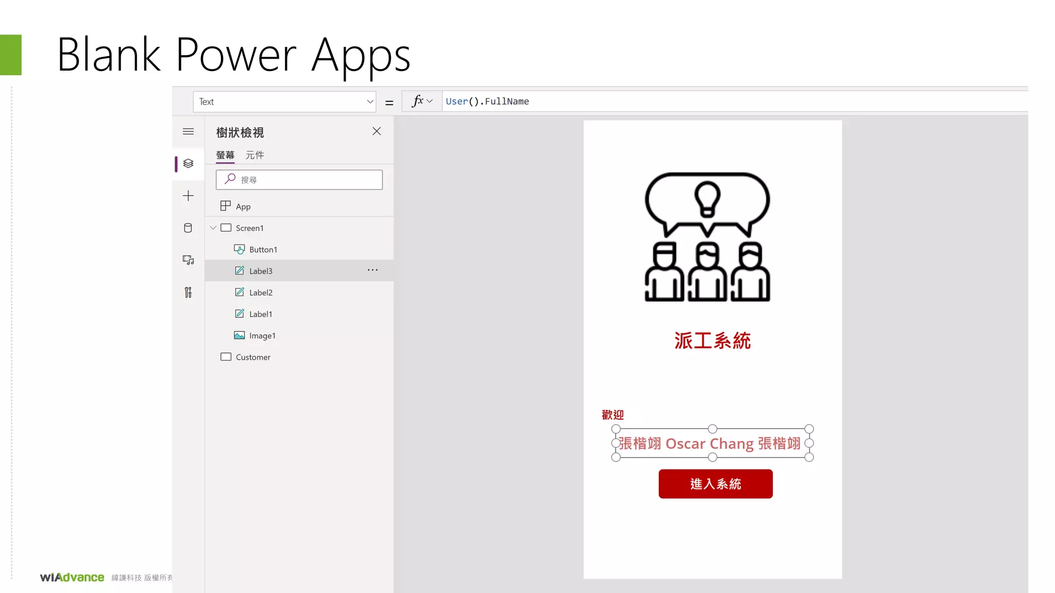Click the App grid icon

click(225, 206)
